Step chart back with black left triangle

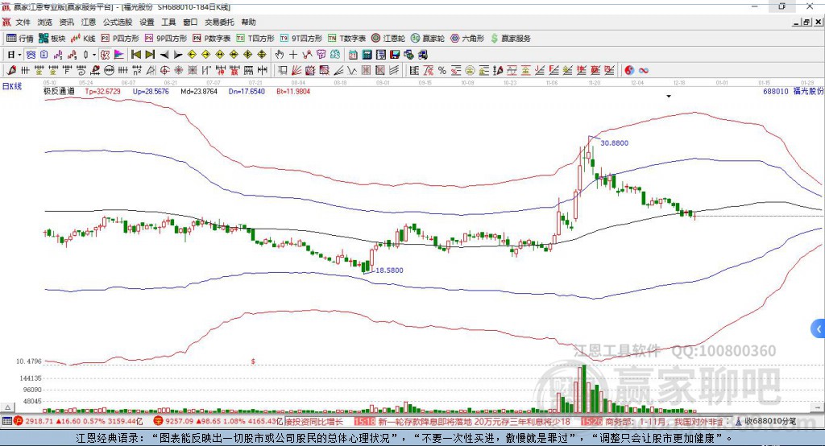coord(164,55)
